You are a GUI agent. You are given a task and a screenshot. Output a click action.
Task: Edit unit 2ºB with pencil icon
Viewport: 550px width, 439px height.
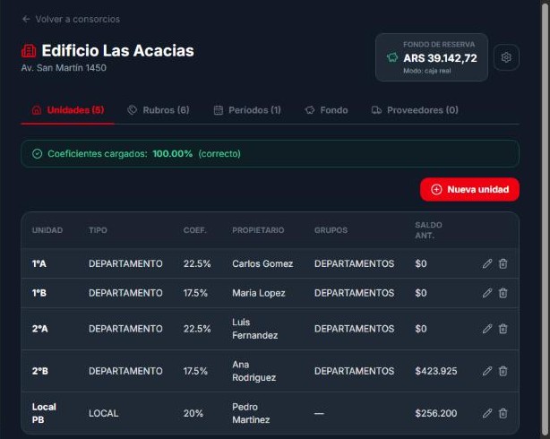click(x=487, y=371)
